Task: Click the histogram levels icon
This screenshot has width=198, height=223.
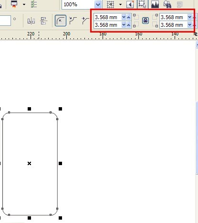Action: pos(155,4)
